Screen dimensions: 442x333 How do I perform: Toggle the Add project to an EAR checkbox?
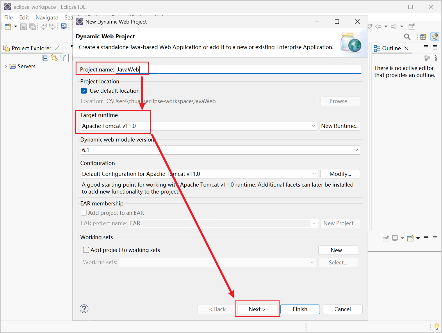84,213
